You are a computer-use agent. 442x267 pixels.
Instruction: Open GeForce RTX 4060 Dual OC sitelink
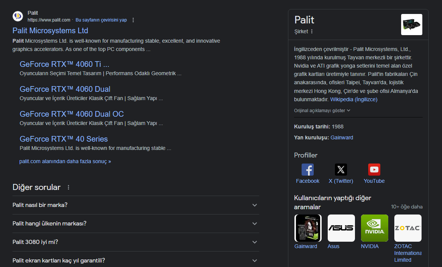[72, 114]
